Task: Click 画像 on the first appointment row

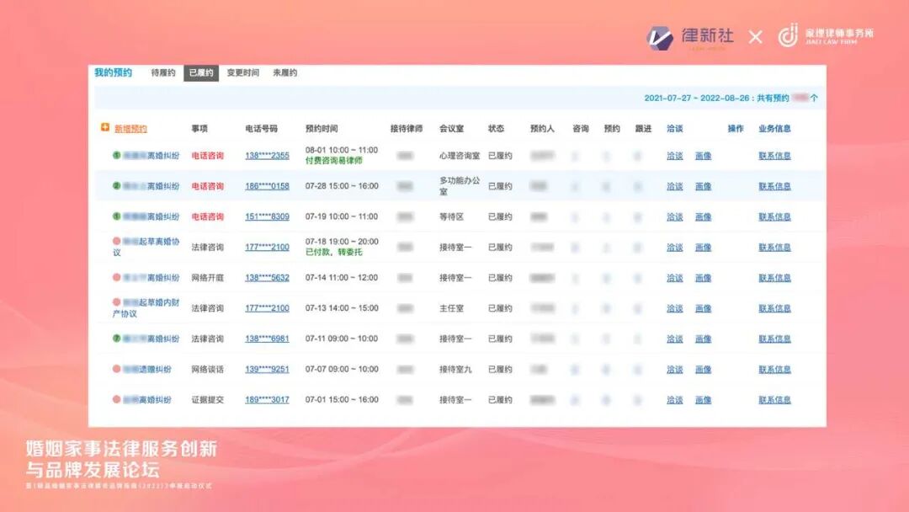Action: (704, 155)
